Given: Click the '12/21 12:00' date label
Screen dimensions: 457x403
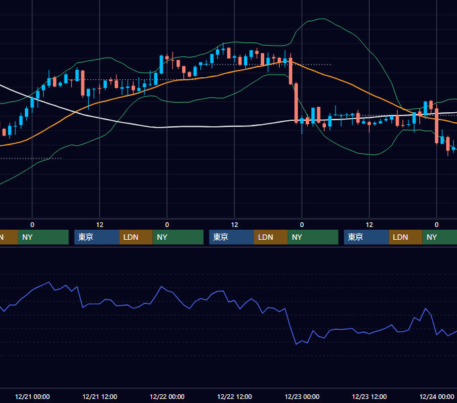Looking at the screenshot, I should tap(99, 396).
